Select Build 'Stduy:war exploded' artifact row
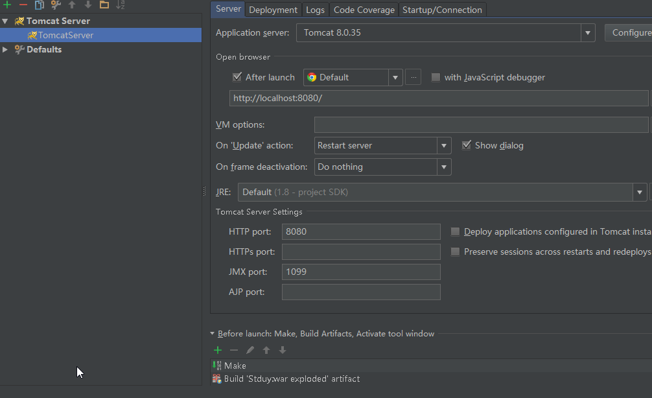The height and width of the screenshot is (398, 652). pos(431,379)
